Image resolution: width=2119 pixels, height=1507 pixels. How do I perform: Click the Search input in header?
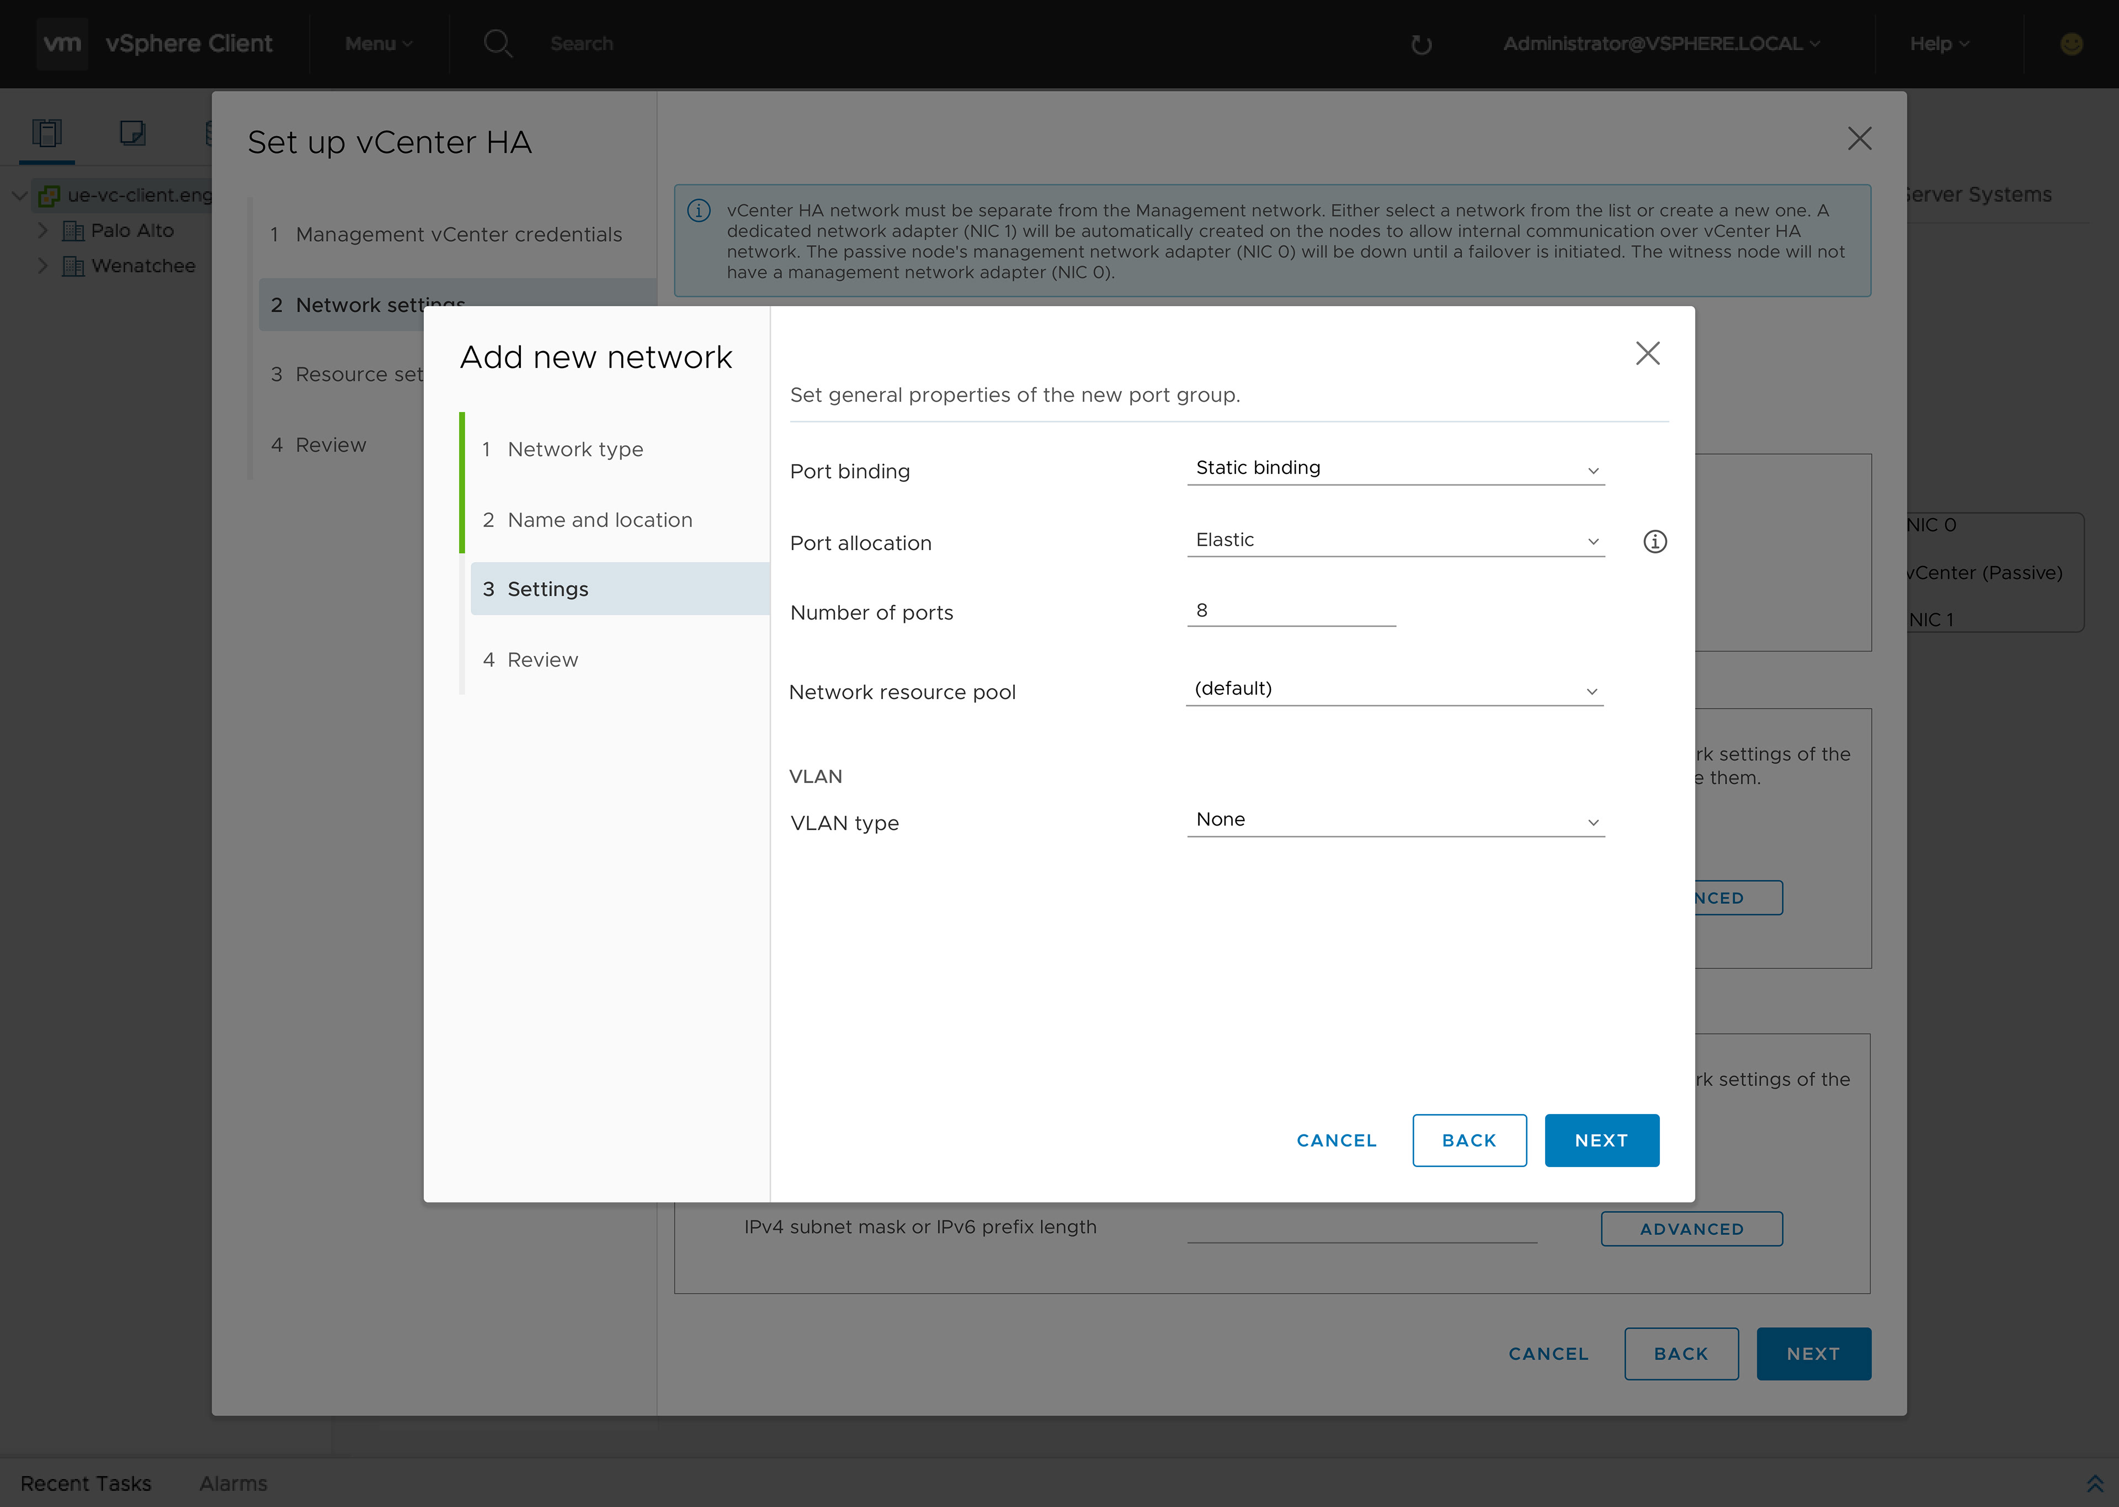582,44
